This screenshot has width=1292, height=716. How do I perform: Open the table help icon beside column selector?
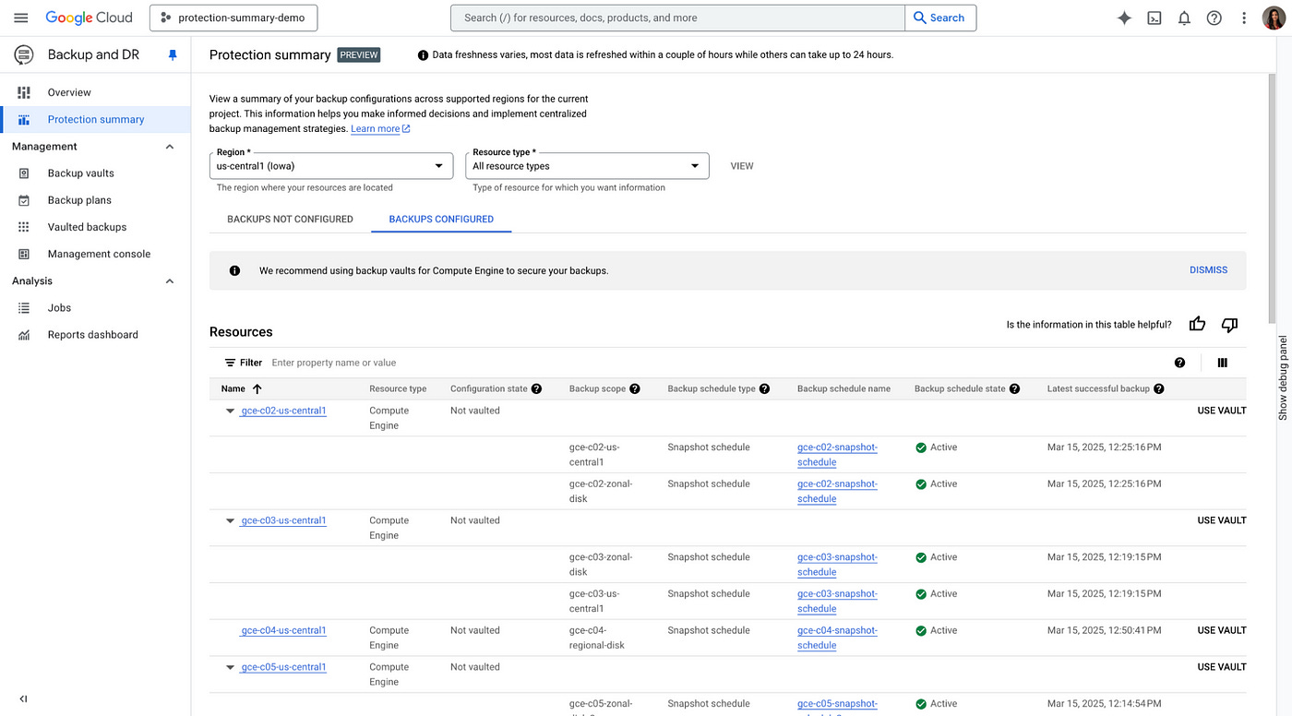pyautogui.click(x=1179, y=363)
